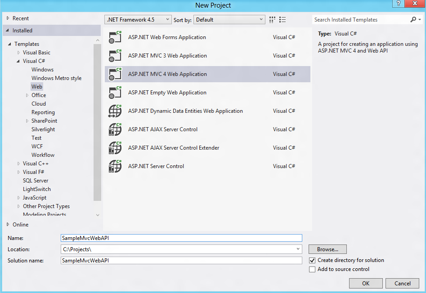426x293 pixels.
Task: Expand the Recent section
Action: coord(8,18)
